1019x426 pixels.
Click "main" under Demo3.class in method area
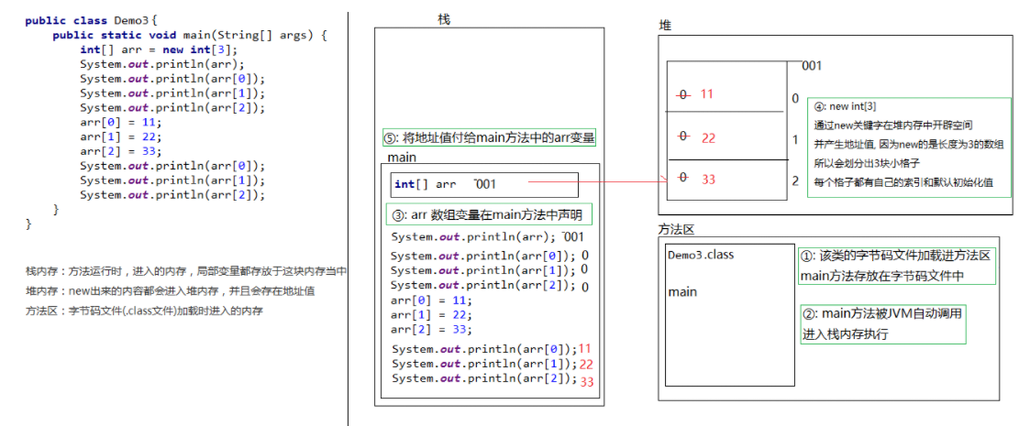point(682,292)
